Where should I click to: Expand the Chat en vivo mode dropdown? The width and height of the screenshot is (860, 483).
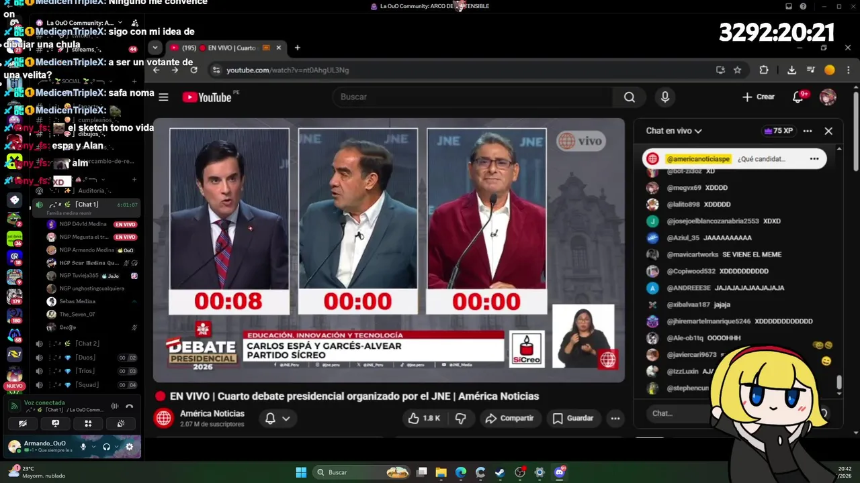click(x=674, y=131)
